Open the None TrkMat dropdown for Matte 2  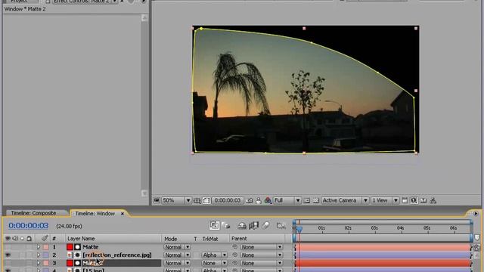214,263
